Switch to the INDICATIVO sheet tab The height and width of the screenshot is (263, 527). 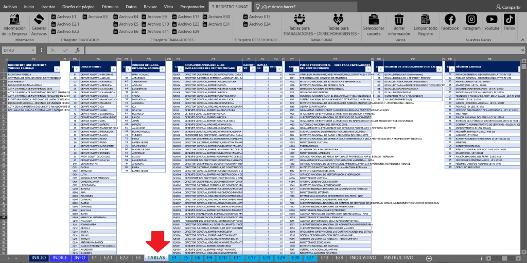point(362,258)
